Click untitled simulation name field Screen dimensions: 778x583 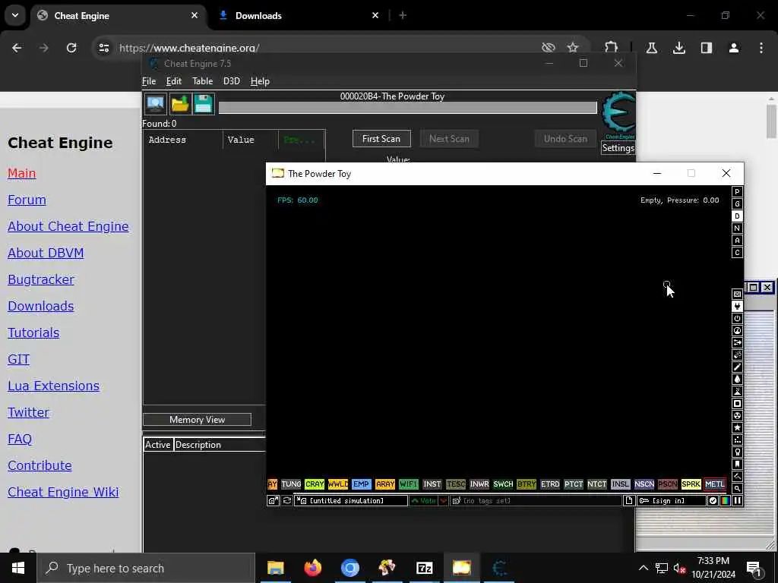pos(351,501)
